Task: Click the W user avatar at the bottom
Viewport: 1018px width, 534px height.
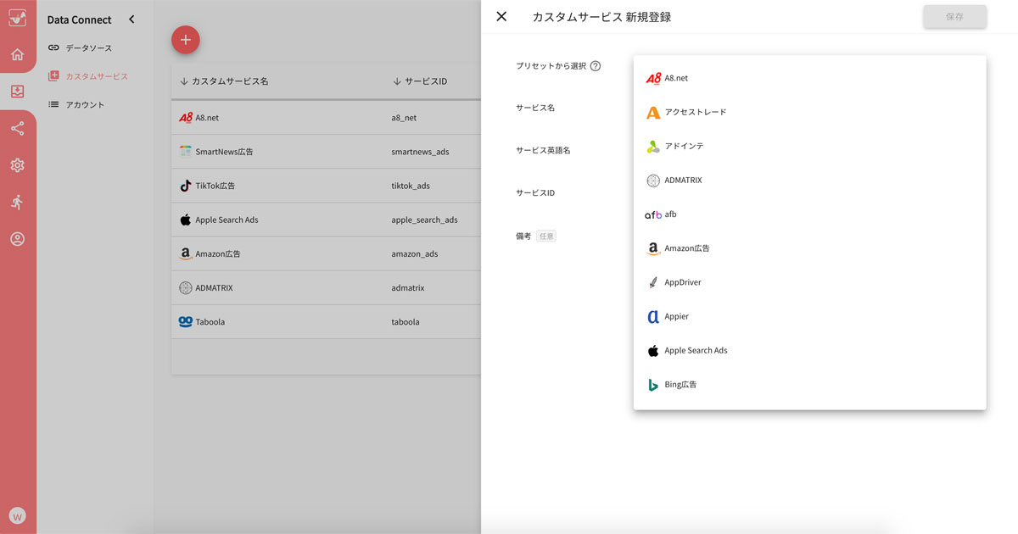Action: (x=17, y=515)
